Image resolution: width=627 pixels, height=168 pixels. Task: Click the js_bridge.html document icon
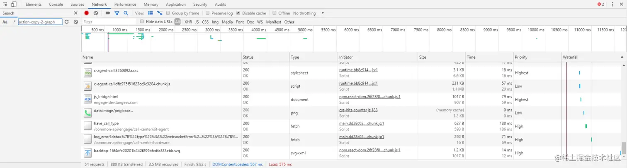[88, 99]
